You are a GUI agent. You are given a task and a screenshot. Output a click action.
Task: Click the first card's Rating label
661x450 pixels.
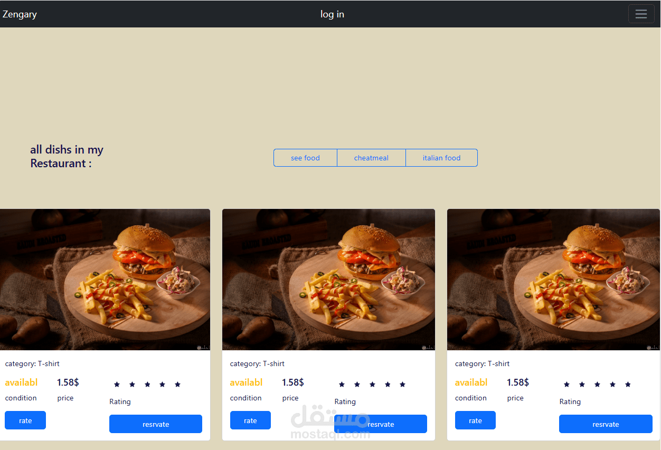click(120, 402)
